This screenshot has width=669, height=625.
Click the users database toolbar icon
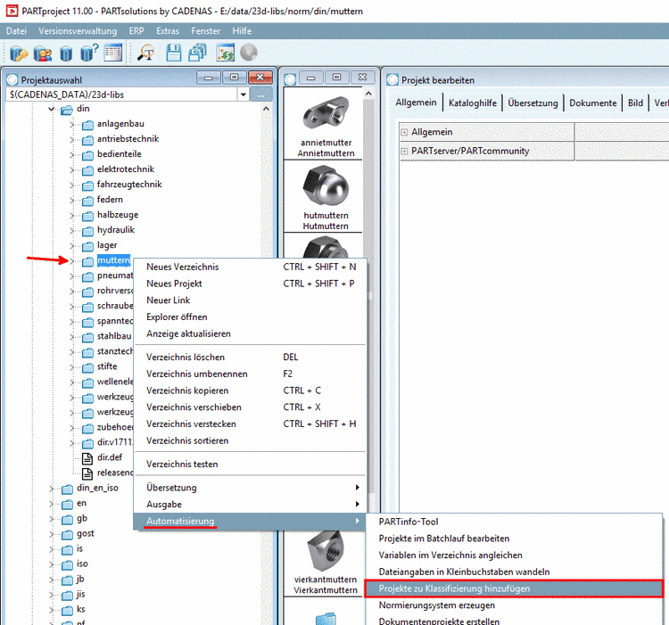[43, 53]
